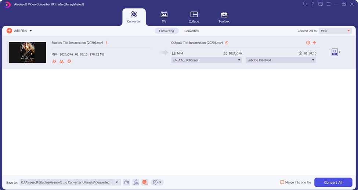View source file info icon
The width and height of the screenshot is (358, 190).
tap(106, 43)
